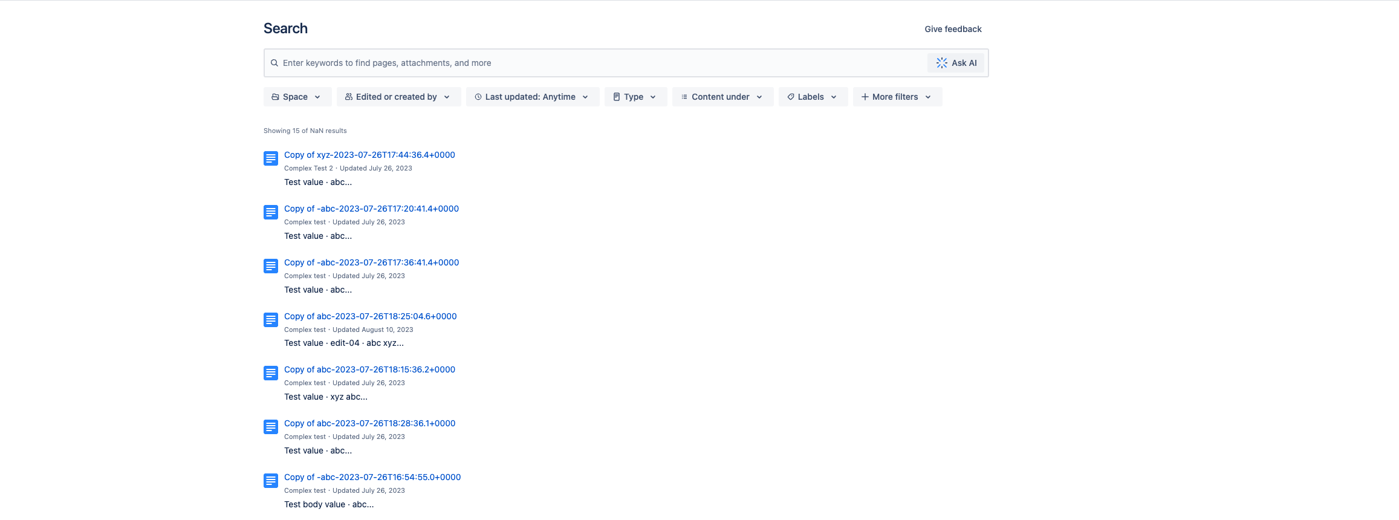Image resolution: width=1399 pixels, height=520 pixels.
Task: Click page icon beside Copy of -abc-2023-07-26T16:54:55.0
Action: click(x=271, y=481)
